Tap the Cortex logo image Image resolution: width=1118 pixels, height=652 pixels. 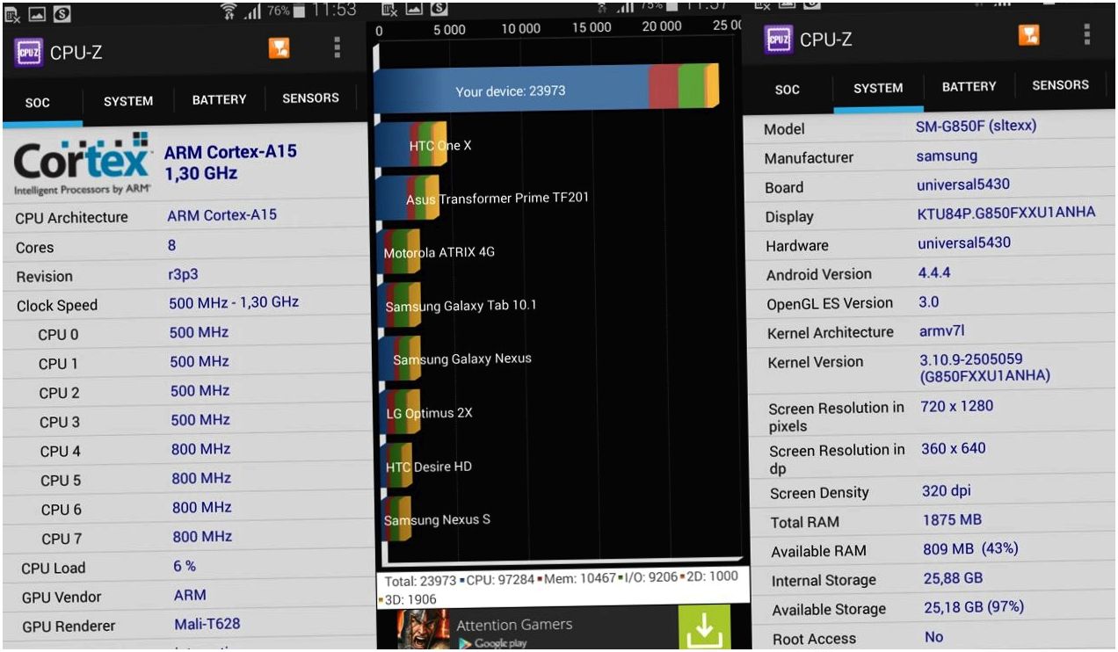click(x=83, y=163)
